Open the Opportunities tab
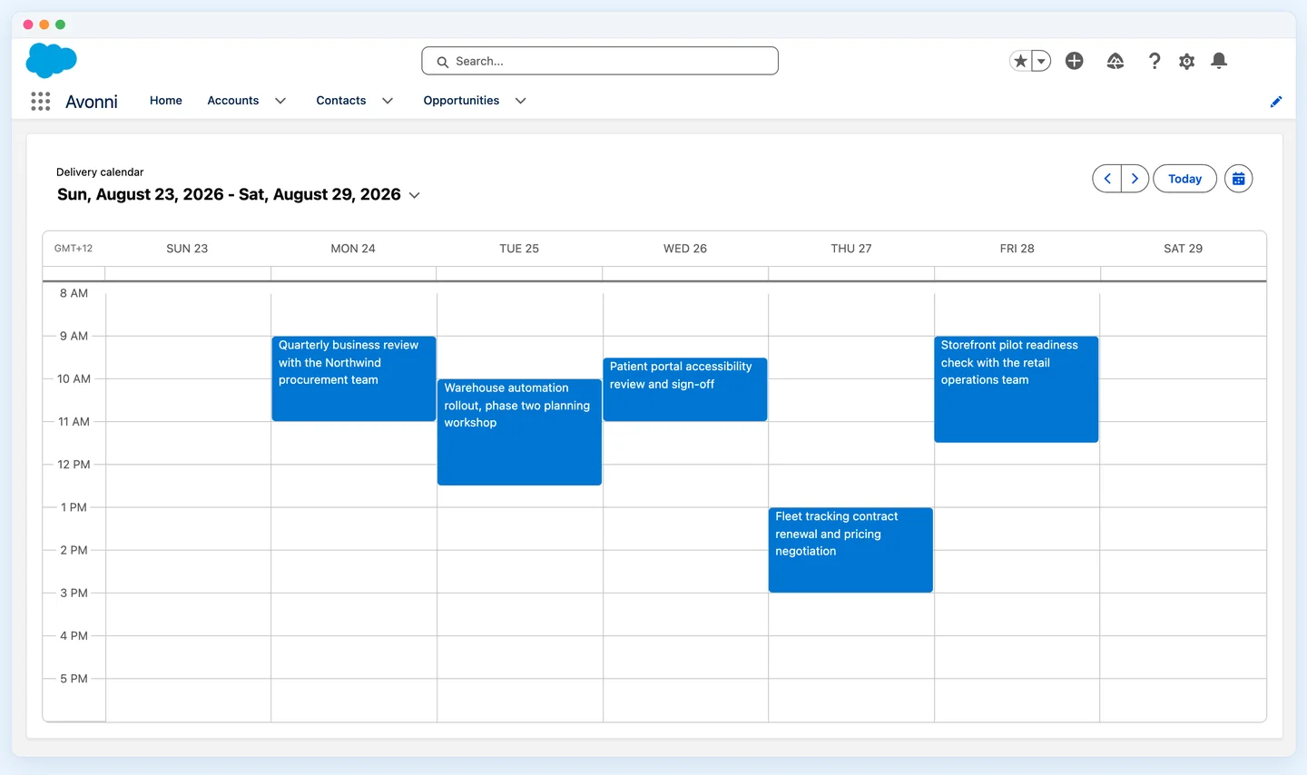The width and height of the screenshot is (1307, 775). [x=461, y=101]
